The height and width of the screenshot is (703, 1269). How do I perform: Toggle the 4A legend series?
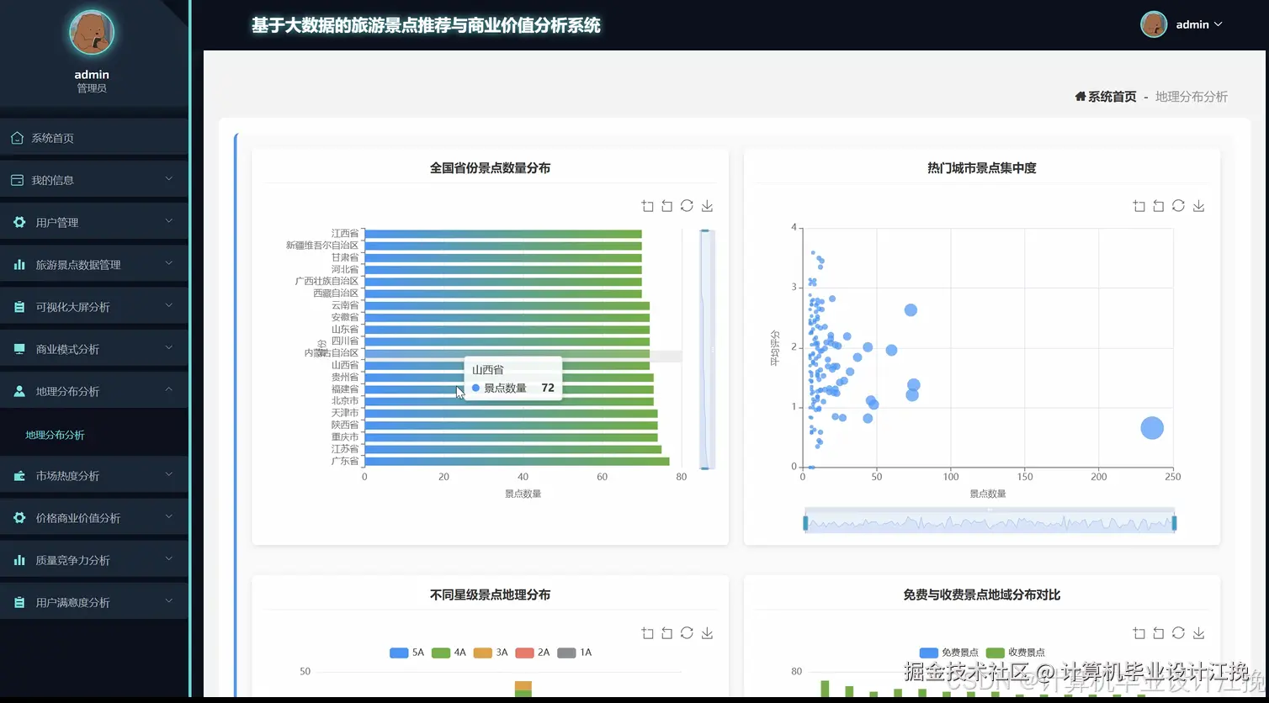449,653
